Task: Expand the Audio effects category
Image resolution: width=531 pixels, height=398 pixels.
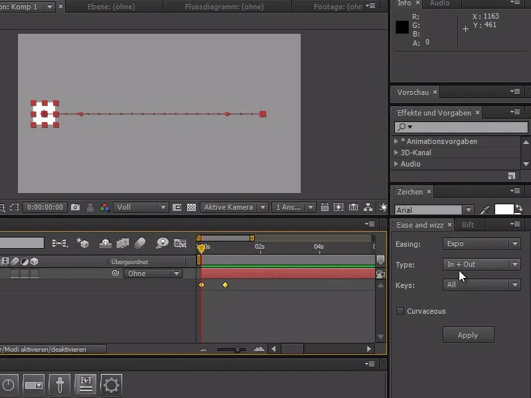Action: tap(396, 164)
